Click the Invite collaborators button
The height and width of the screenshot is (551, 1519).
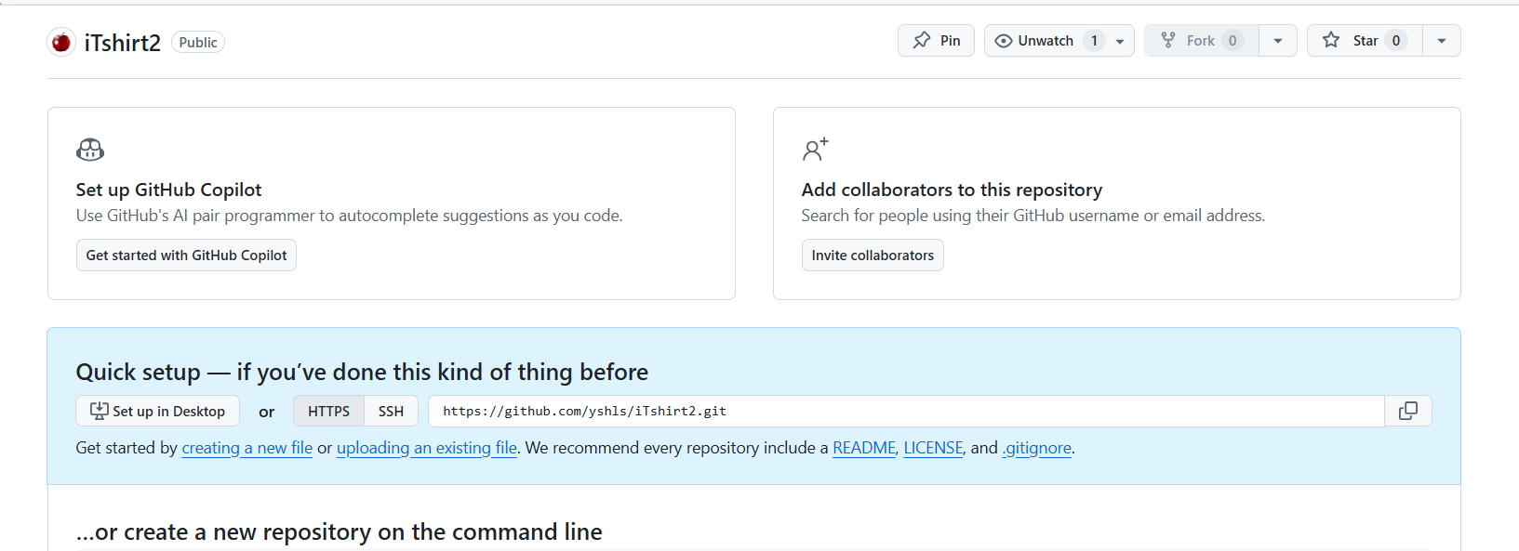[873, 256]
